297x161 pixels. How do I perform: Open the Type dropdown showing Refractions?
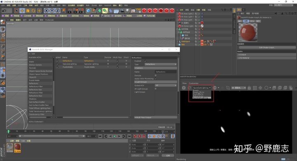tap(160, 64)
